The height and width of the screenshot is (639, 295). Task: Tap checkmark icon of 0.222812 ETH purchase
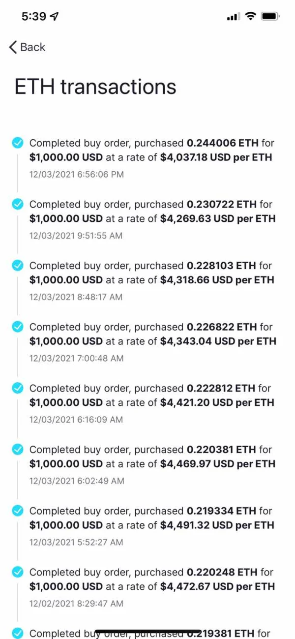click(x=18, y=388)
